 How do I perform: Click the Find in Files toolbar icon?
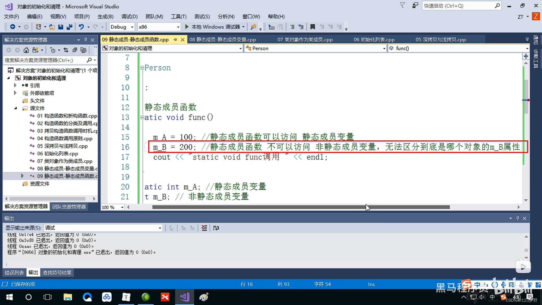(x=253, y=27)
